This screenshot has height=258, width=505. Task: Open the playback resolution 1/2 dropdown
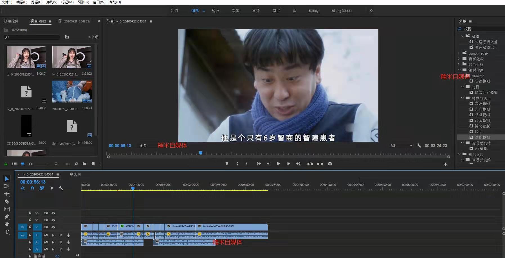pos(401,145)
